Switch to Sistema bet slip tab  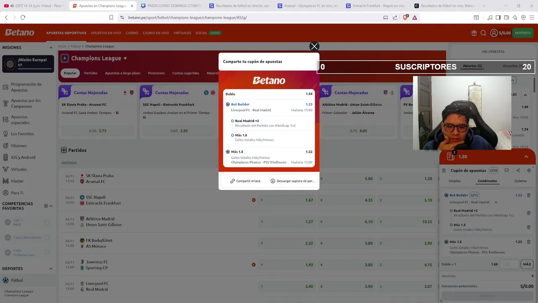pos(520,181)
